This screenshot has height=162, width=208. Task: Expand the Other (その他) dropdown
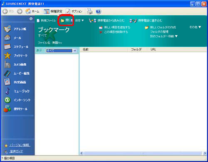pyautogui.click(x=195, y=27)
